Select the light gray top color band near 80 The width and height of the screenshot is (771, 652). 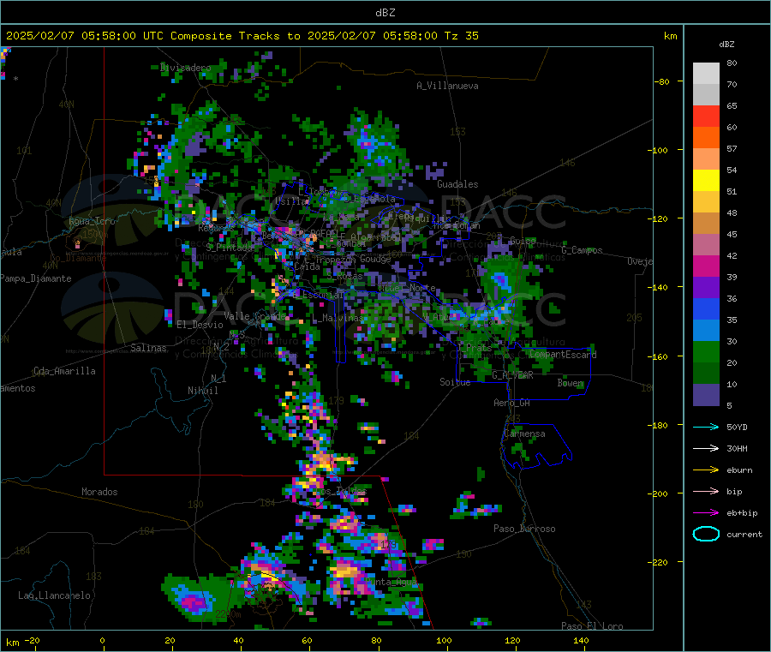tap(706, 74)
